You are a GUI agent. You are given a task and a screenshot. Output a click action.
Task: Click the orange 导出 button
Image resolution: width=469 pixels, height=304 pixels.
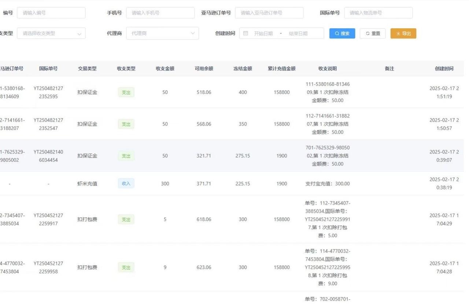(403, 33)
